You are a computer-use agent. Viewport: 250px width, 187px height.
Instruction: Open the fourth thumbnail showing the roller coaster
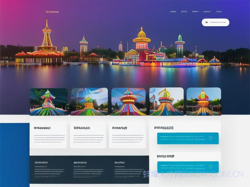[x=166, y=101]
